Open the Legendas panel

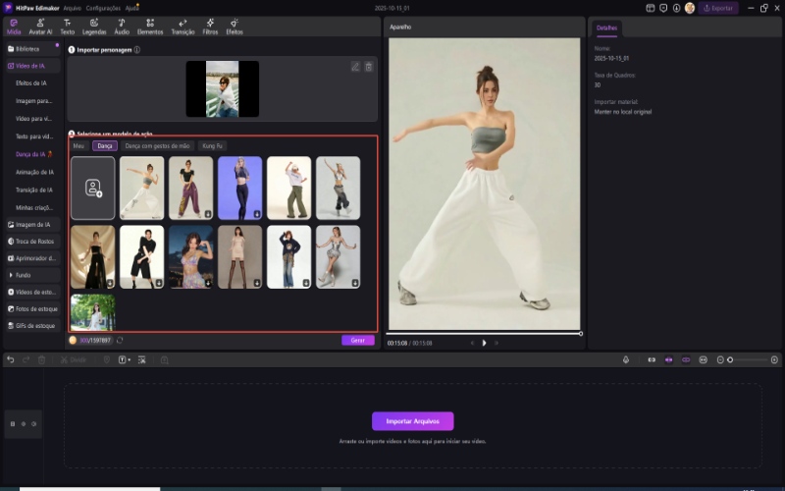pyautogui.click(x=93, y=26)
